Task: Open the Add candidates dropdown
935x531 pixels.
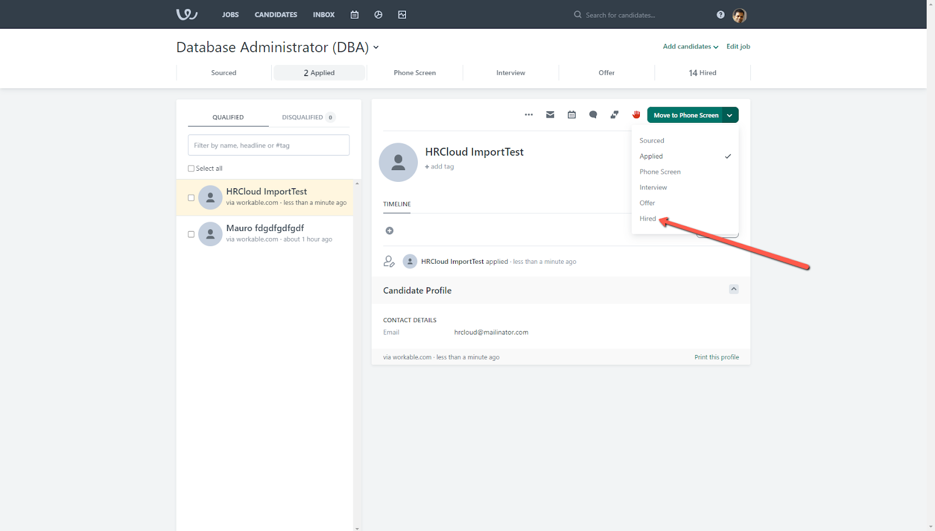Action: coord(691,47)
